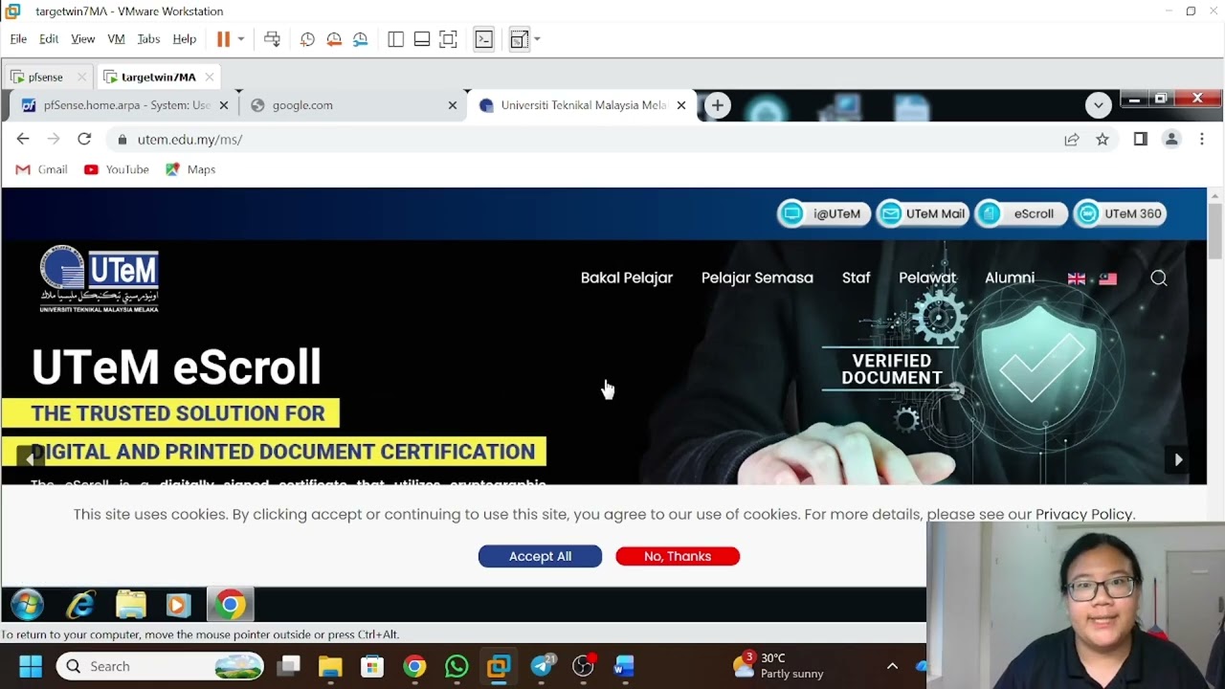Close the targetwin7MA VM tab
1225x689 pixels.
click(x=209, y=77)
